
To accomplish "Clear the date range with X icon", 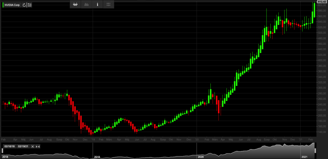I will 32,146.
